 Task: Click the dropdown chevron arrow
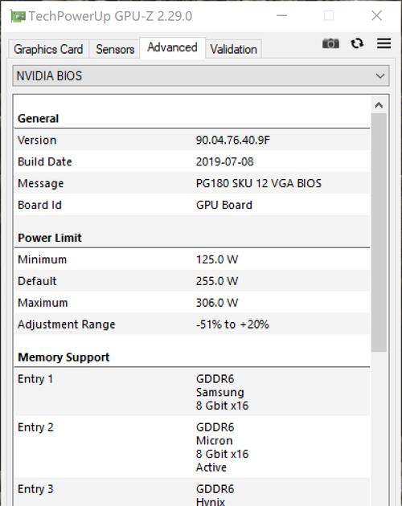pos(380,76)
